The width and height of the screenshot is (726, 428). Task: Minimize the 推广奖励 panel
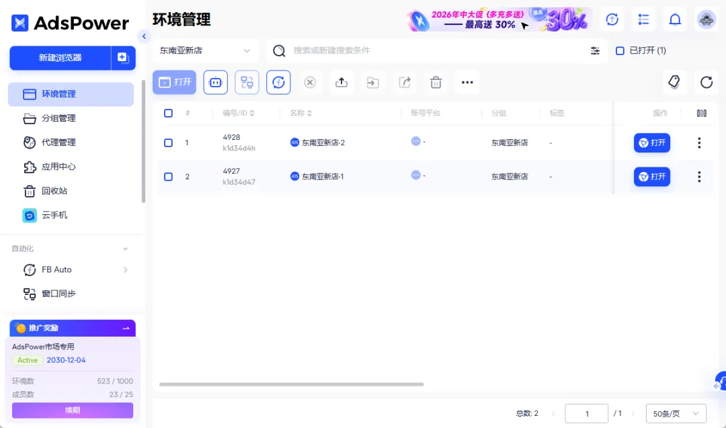(126, 328)
